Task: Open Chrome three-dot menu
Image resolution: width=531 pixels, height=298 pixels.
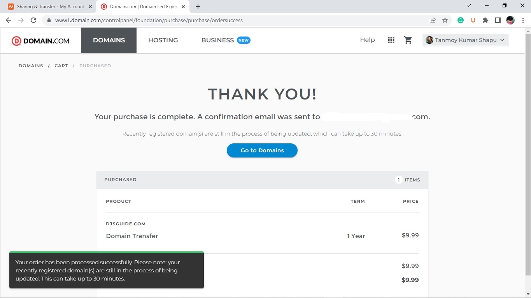Action: [x=523, y=20]
